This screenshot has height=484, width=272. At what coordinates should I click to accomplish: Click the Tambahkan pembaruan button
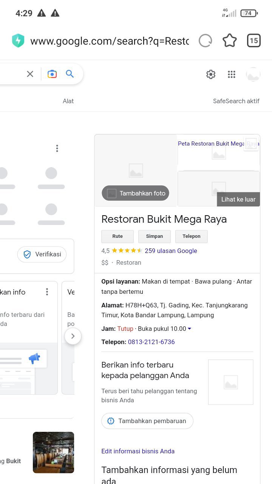(147, 421)
